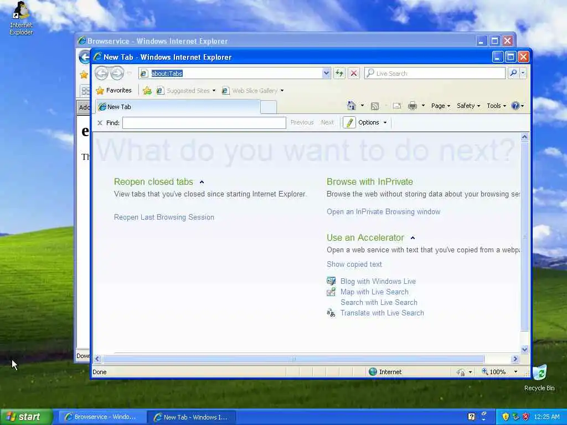This screenshot has height=425, width=567.
Task: Click the vertical scrollbar down arrow
Action: (525, 349)
